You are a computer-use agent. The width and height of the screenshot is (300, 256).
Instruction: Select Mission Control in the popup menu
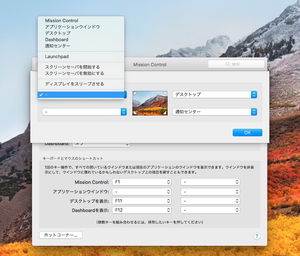pyautogui.click(x=81, y=20)
